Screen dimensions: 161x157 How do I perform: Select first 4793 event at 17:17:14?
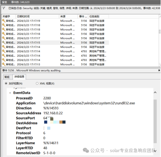point(55,51)
